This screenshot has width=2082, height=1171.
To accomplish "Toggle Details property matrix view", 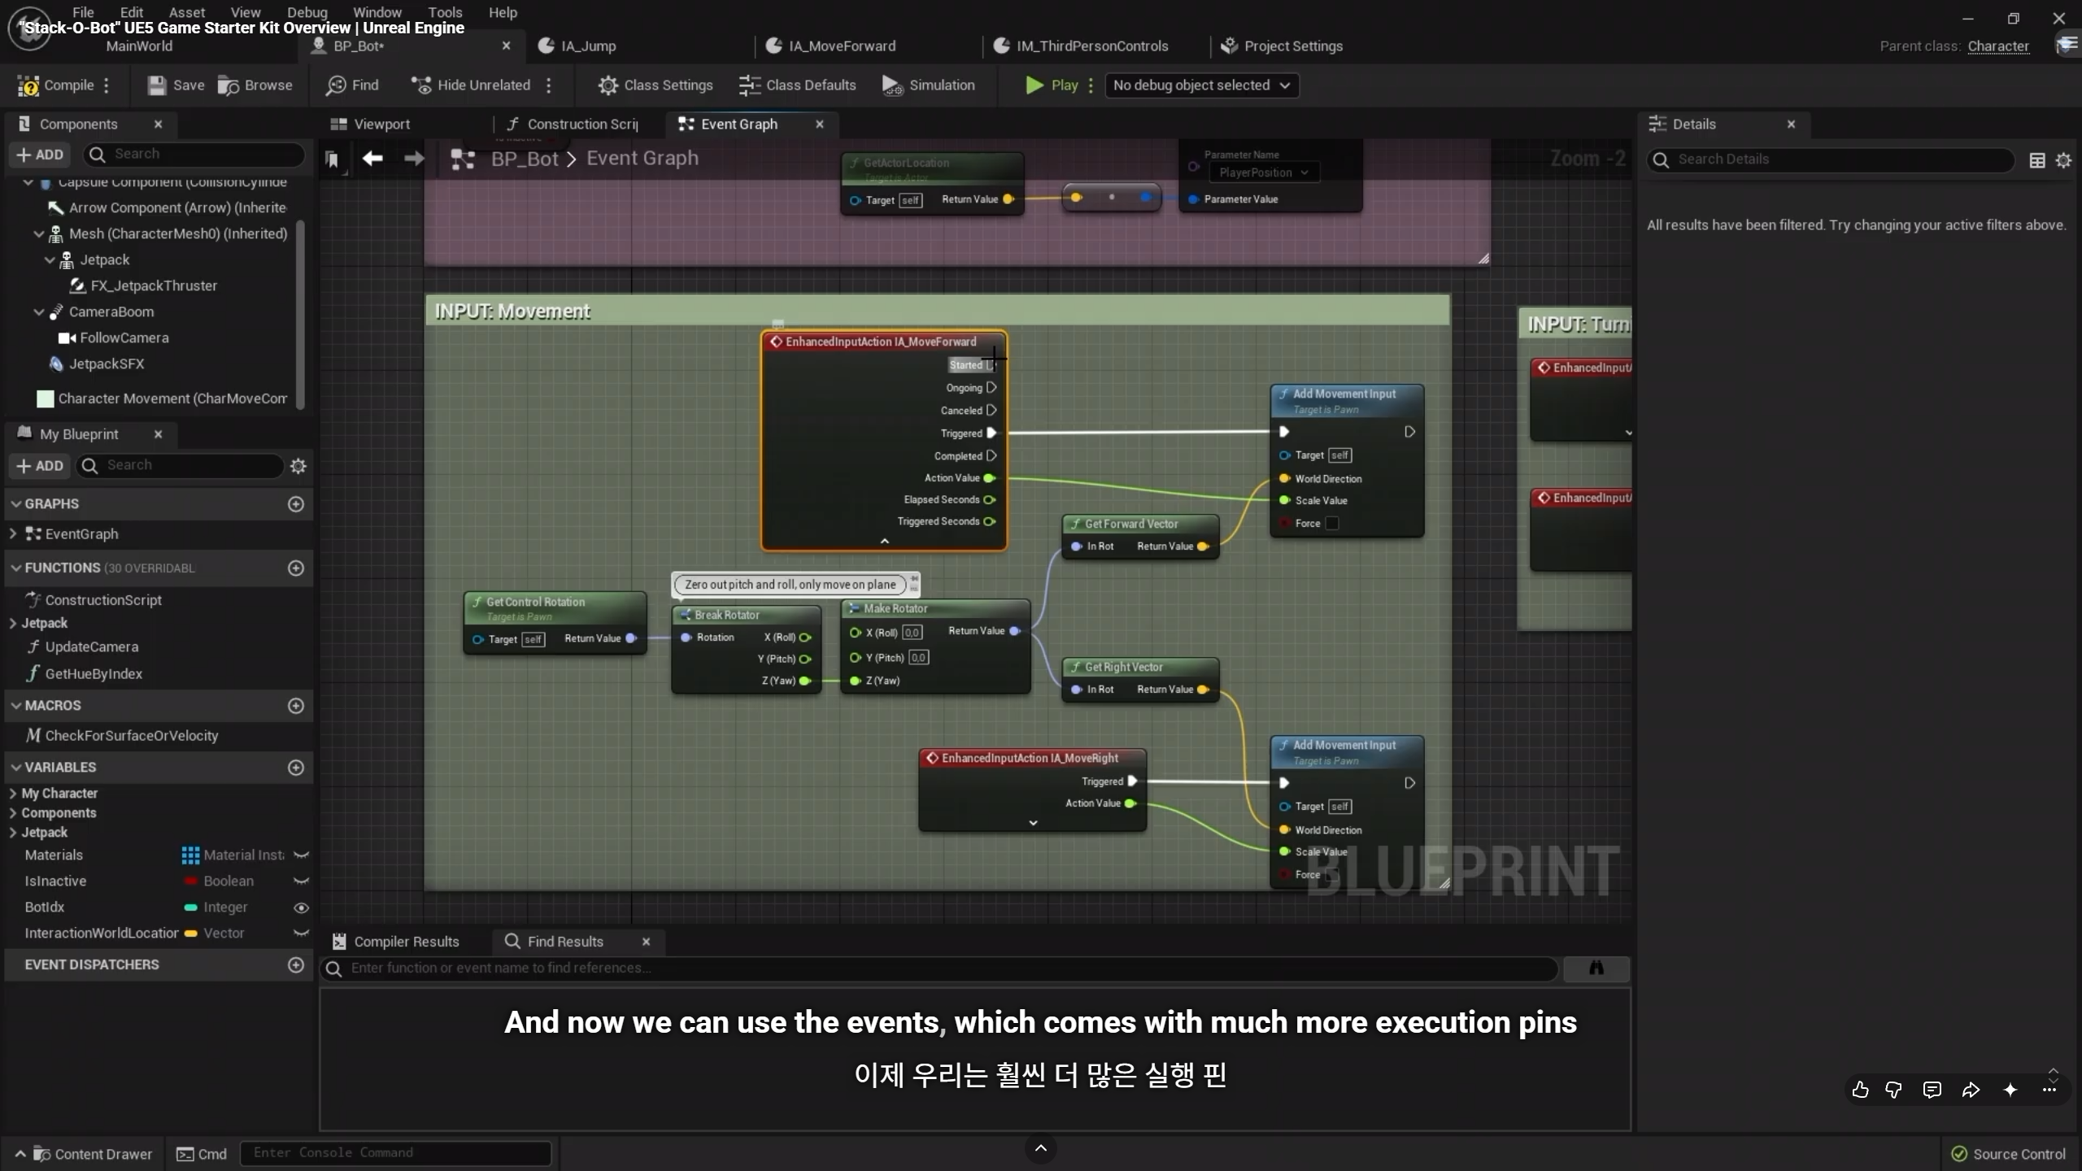I will [2037, 160].
